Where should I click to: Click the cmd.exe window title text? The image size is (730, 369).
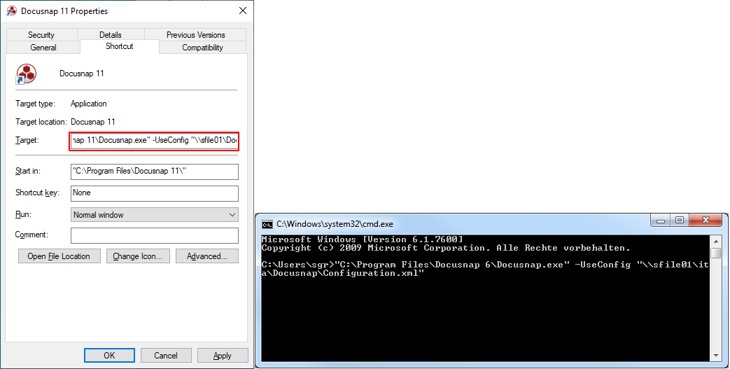(335, 224)
